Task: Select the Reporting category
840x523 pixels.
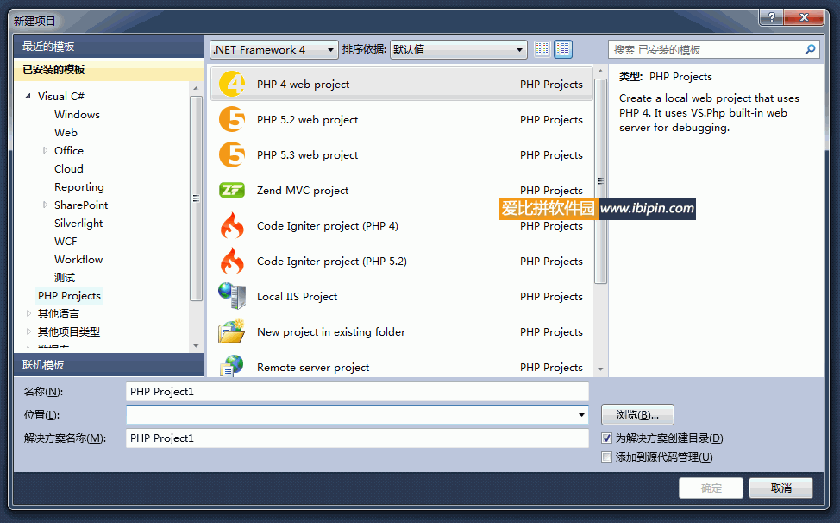Action: 79,187
